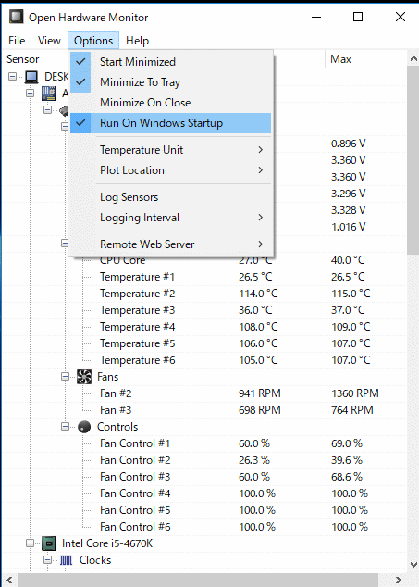
Task: Select the Temperature #4 row
Action: [x=204, y=327]
